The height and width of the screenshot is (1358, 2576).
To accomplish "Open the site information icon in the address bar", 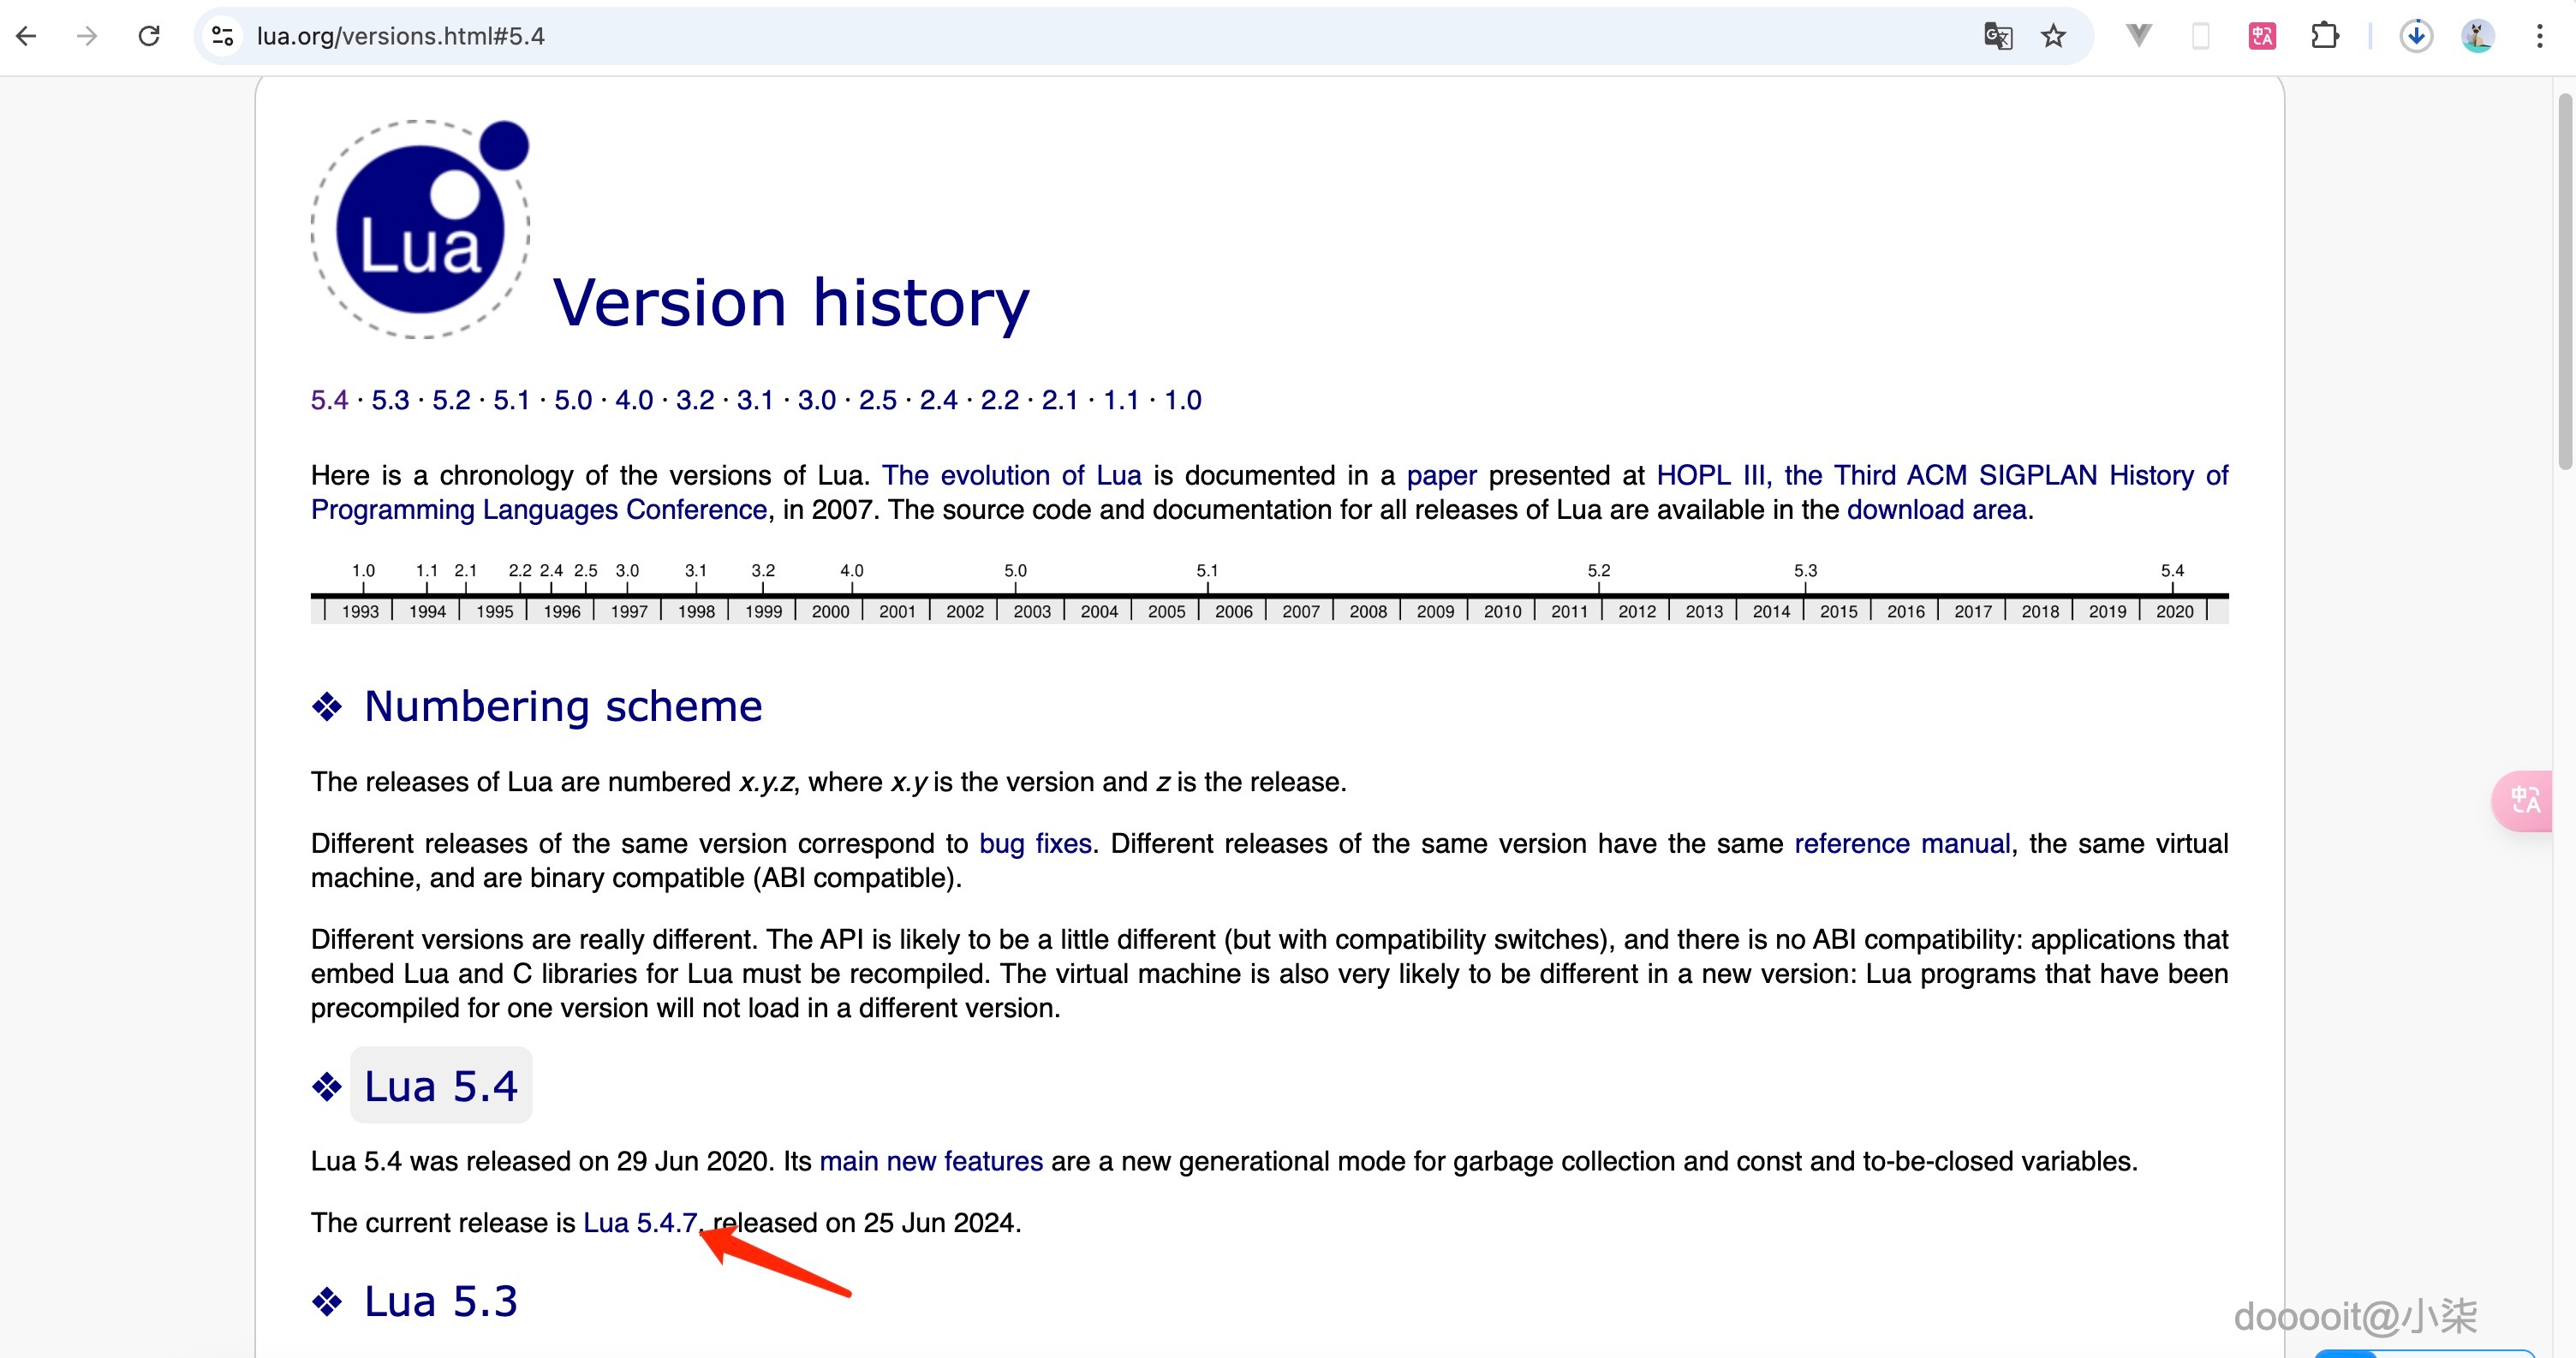I will (x=222, y=36).
